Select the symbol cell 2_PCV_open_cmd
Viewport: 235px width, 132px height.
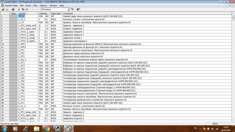pos(28,115)
